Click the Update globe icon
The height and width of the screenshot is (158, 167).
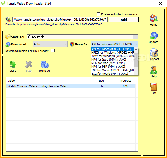point(154,35)
